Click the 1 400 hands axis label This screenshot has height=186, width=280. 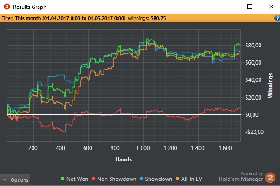click(x=198, y=148)
